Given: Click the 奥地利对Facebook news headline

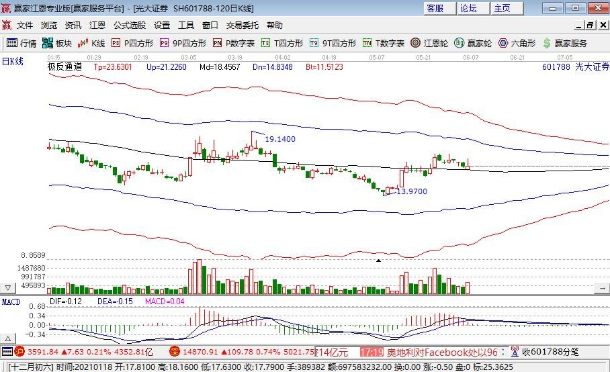Looking at the screenshot, I should tap(442, 352).
